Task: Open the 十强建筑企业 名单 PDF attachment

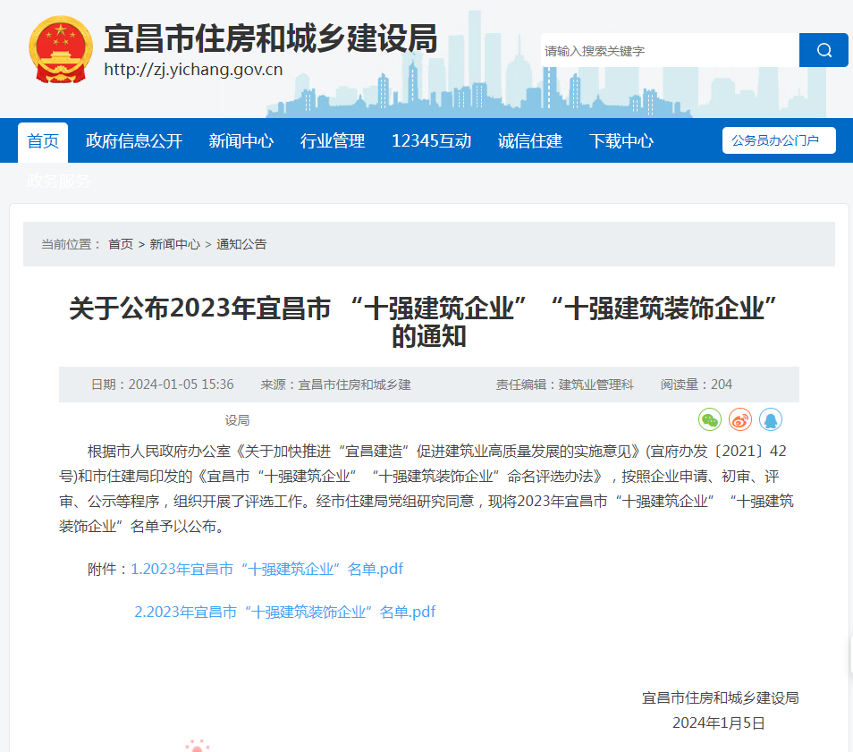Action: coord(267,569)
